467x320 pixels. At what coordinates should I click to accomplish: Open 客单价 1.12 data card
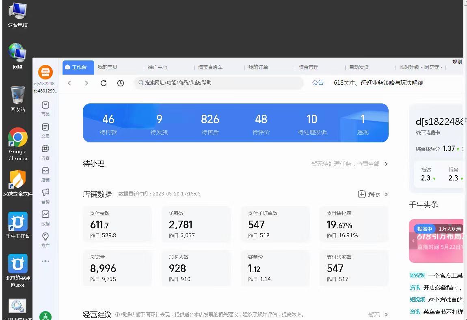tap(275, 268)
